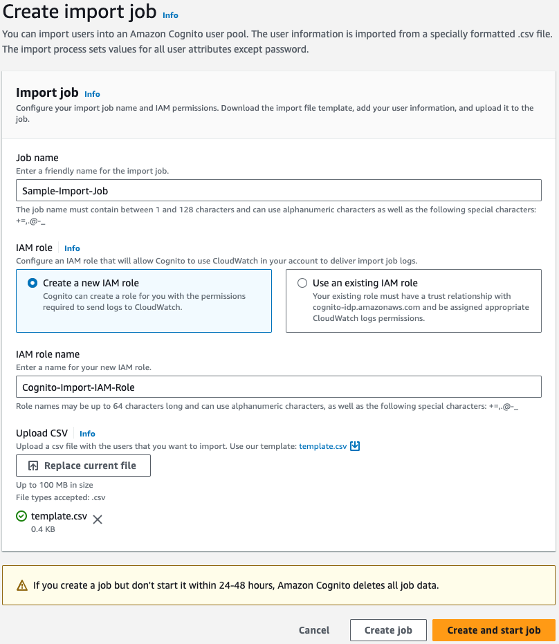The height and width of the screenshot is (644, 559).
Task: Open the Info link beside Upload CSV
Action: coord(87,434)
